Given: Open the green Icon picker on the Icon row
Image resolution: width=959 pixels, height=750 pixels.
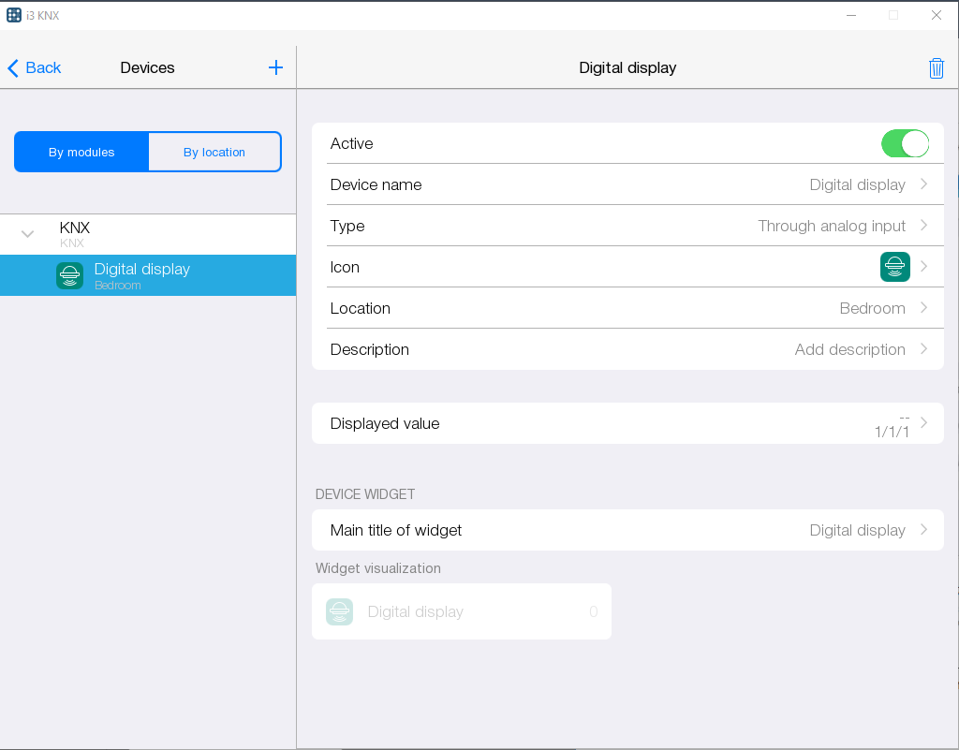Looking at the screenshot, I should 894,267.
